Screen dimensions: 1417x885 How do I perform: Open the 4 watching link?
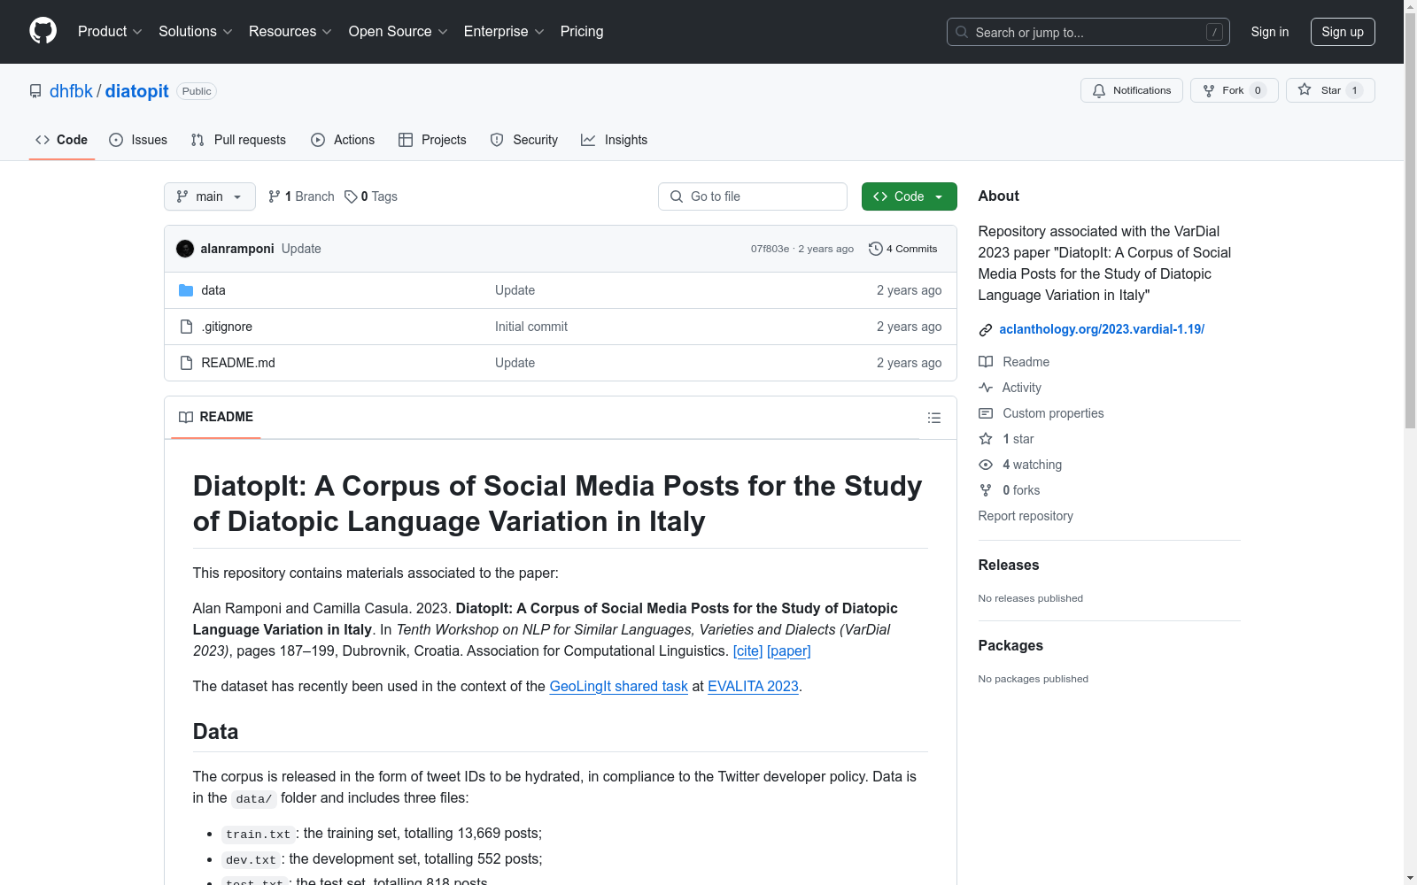pos(1032,465)
